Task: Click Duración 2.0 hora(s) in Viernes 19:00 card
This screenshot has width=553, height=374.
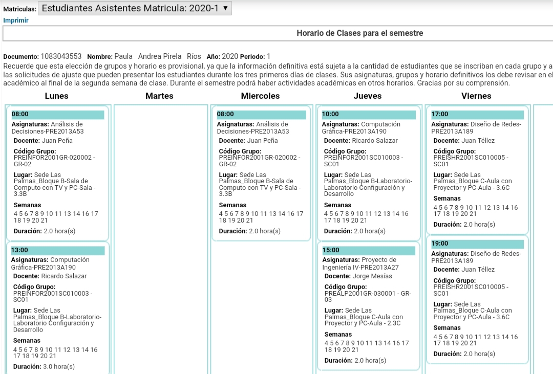Action: (x=464, y=354)
